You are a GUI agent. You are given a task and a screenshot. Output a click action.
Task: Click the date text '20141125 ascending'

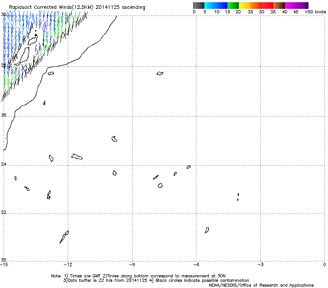120,8
